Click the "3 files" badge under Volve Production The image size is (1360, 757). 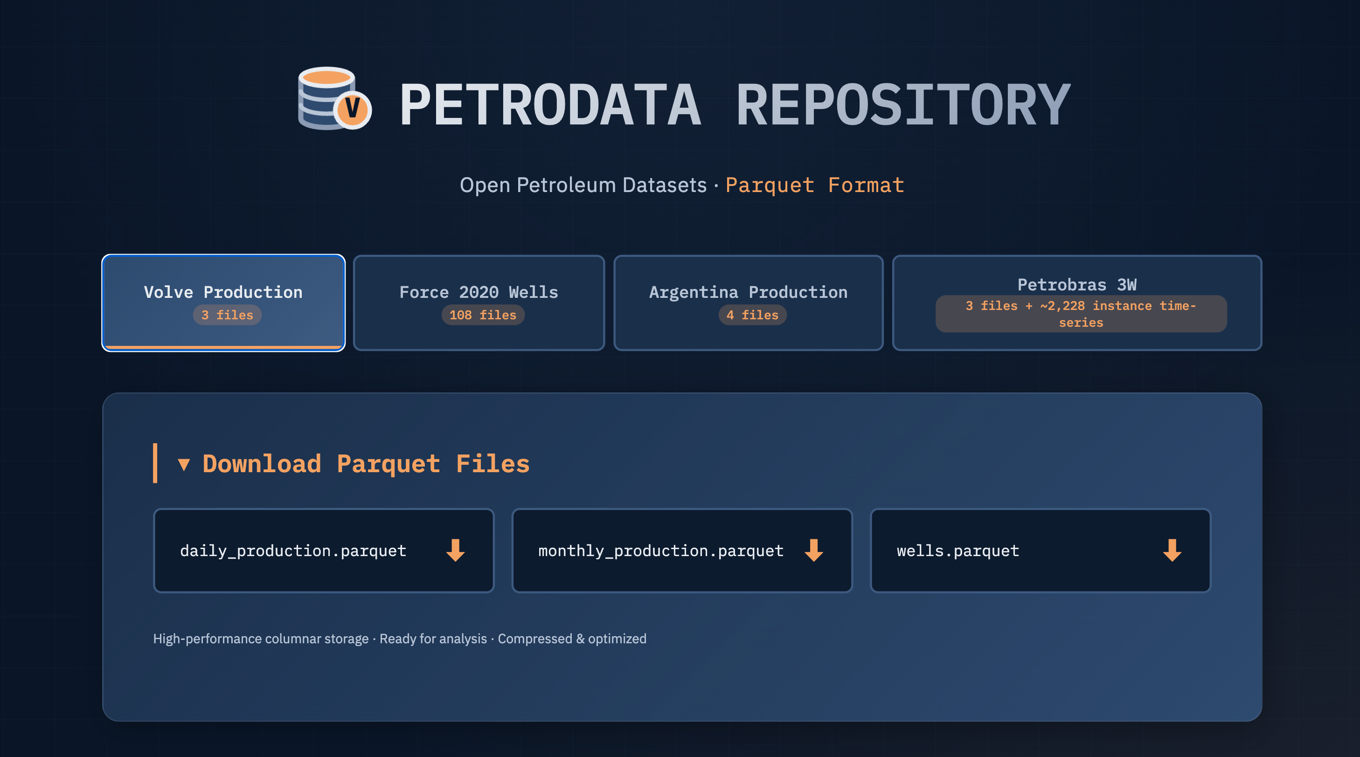click(x=227, y=315)
